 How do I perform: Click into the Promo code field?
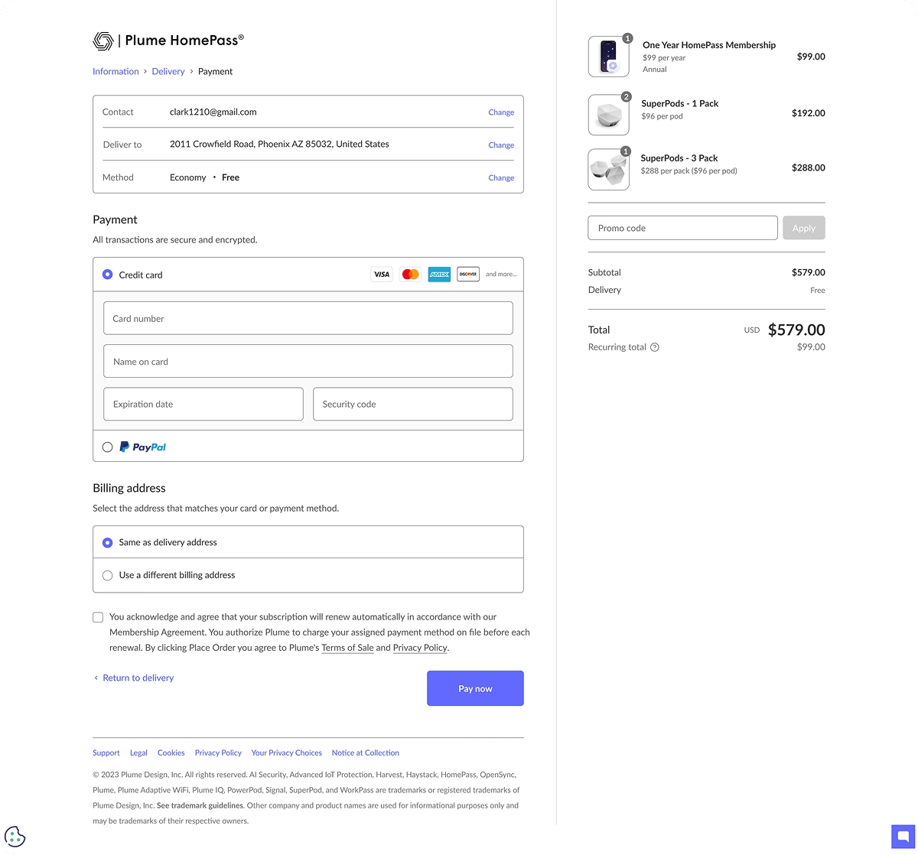click(682, 228)
